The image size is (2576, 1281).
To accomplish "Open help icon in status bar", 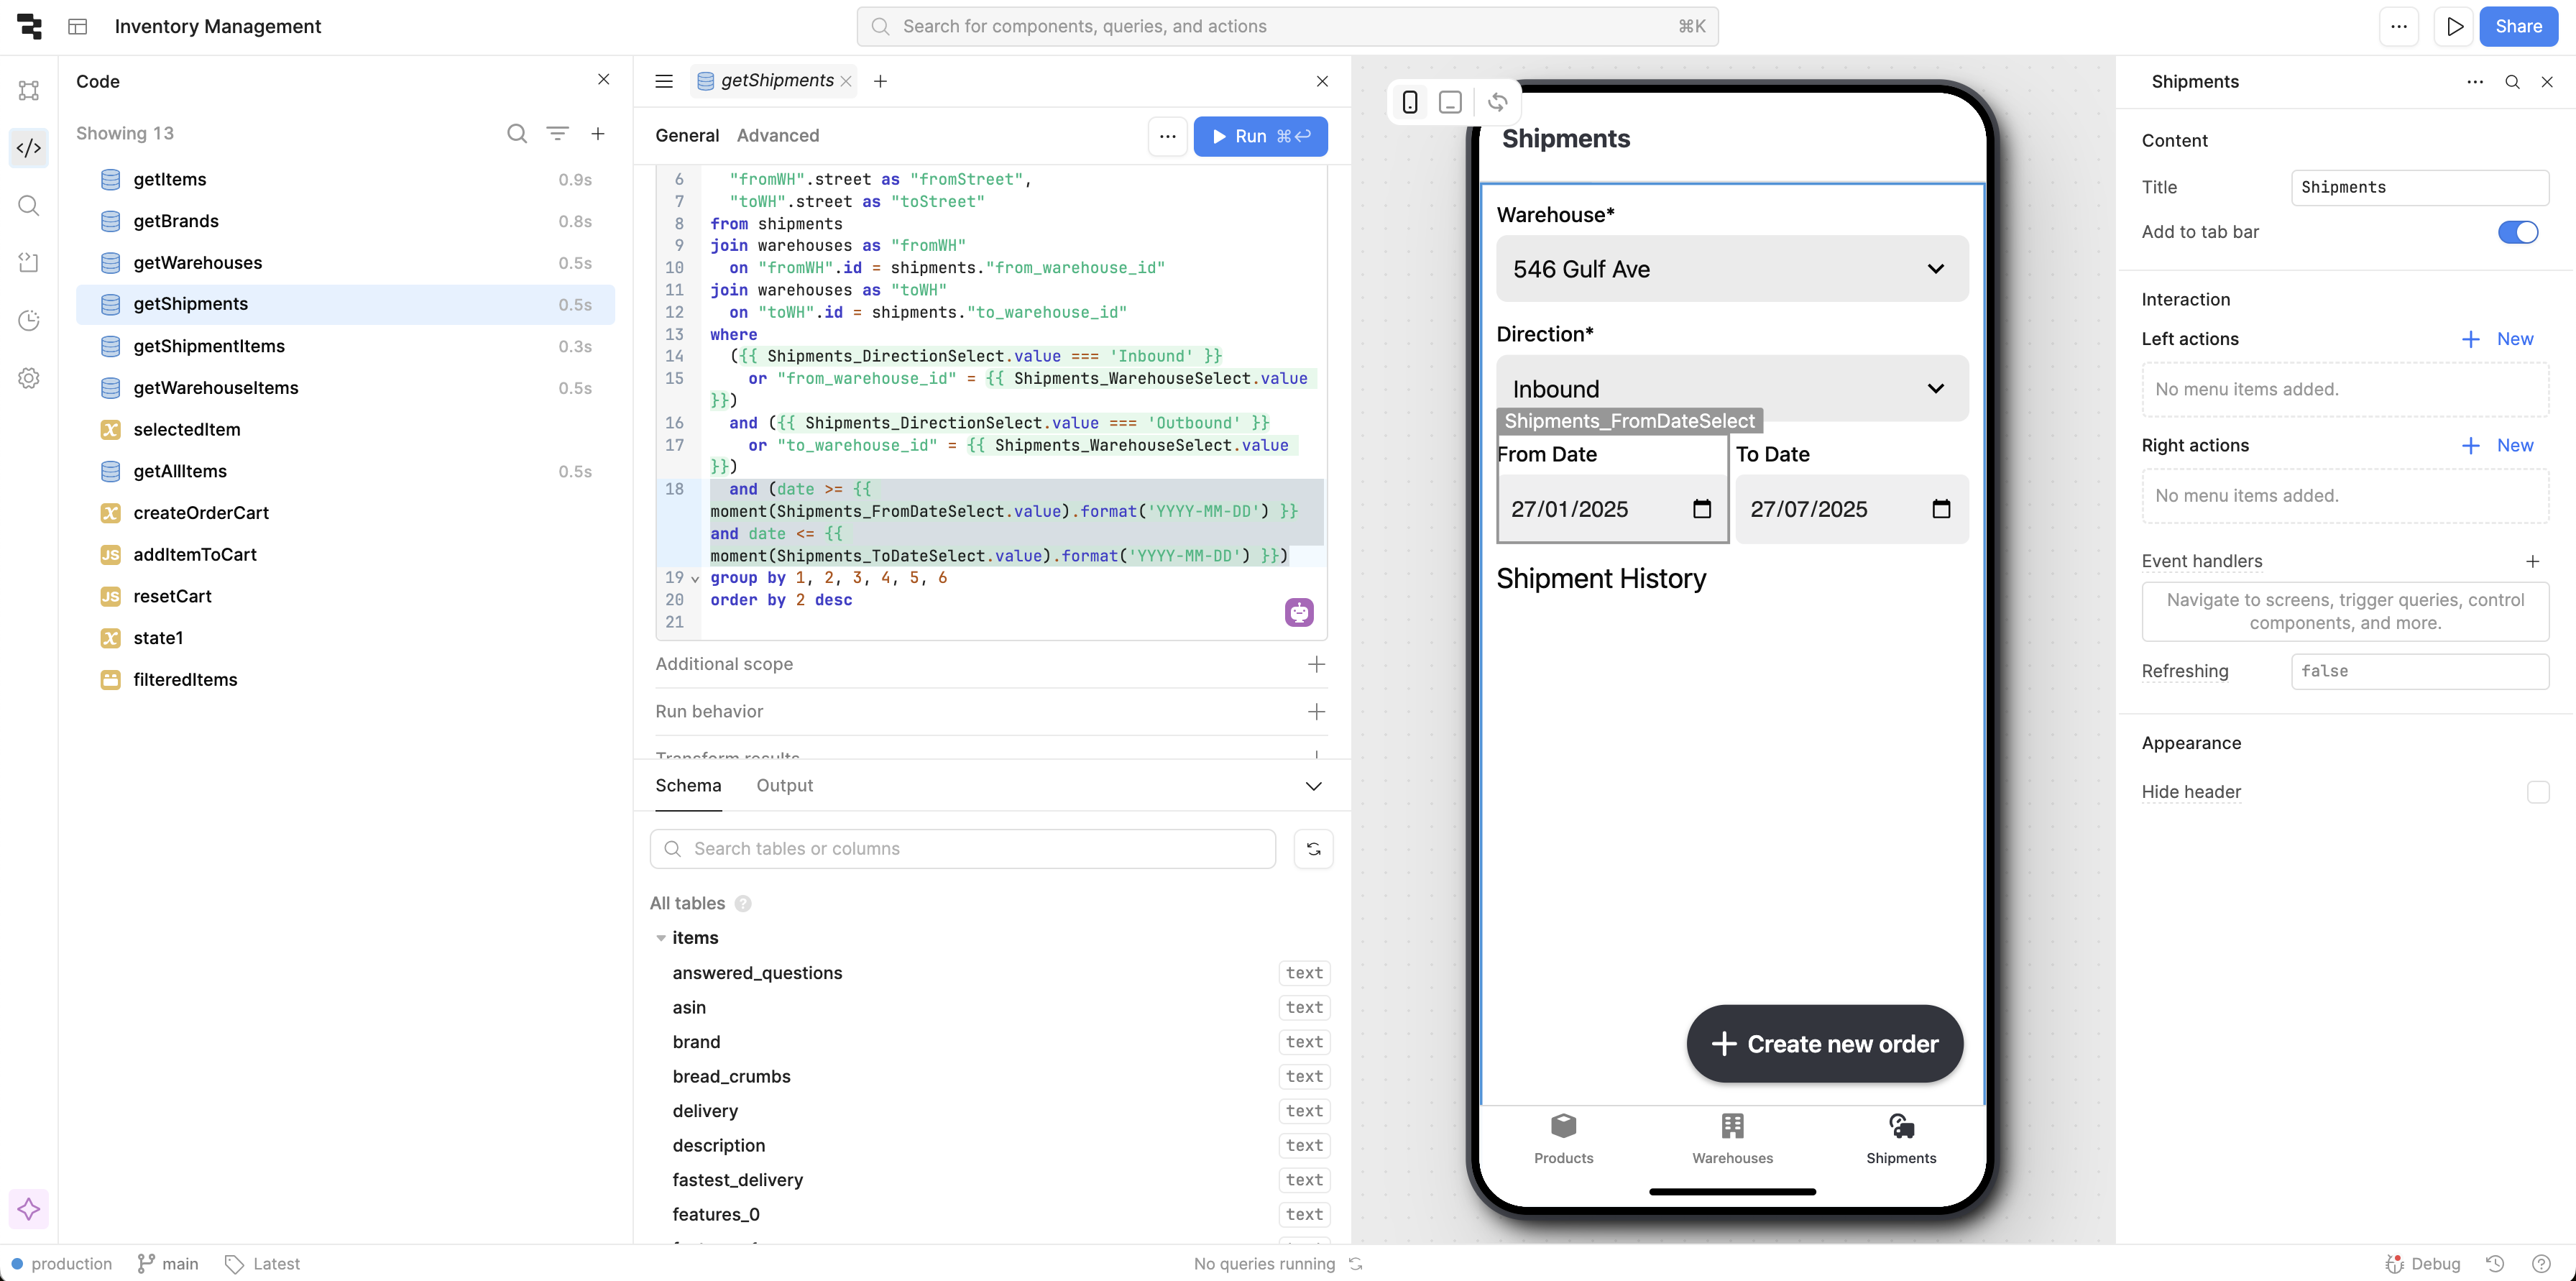I will (2541, 1264).
